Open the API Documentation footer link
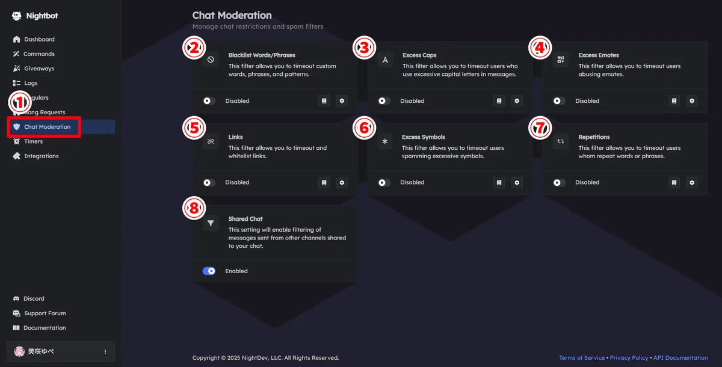722x367 pixels. [680, 357]
